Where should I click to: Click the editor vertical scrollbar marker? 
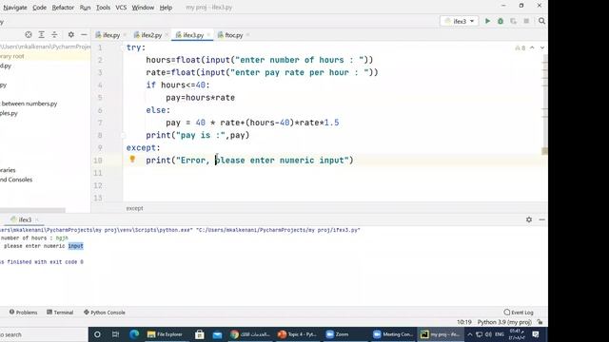(x=544, y=151)
